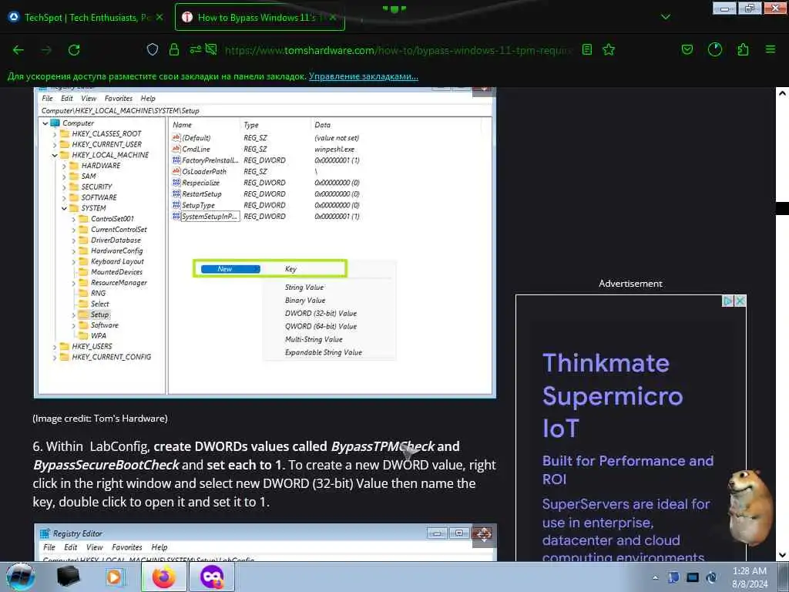Screen dimensions: 789x592
Task: Click the page scrollbar up arrow
Action: pos(782,93)
